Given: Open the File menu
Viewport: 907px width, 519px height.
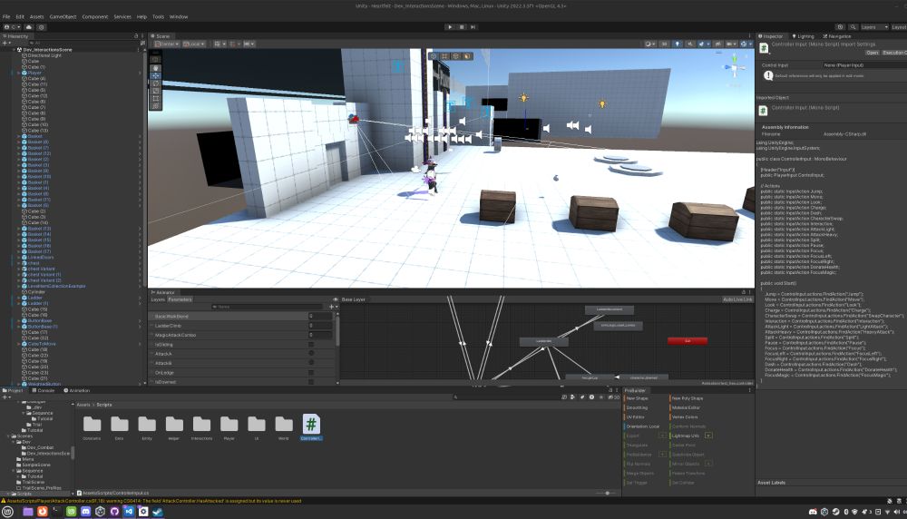Looking at the screenshot, I should tap(6, 16).
